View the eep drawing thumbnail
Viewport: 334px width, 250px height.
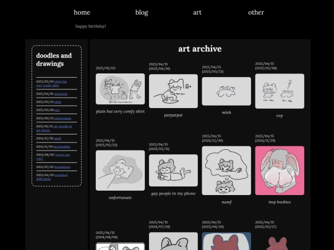tap(280, 91)
